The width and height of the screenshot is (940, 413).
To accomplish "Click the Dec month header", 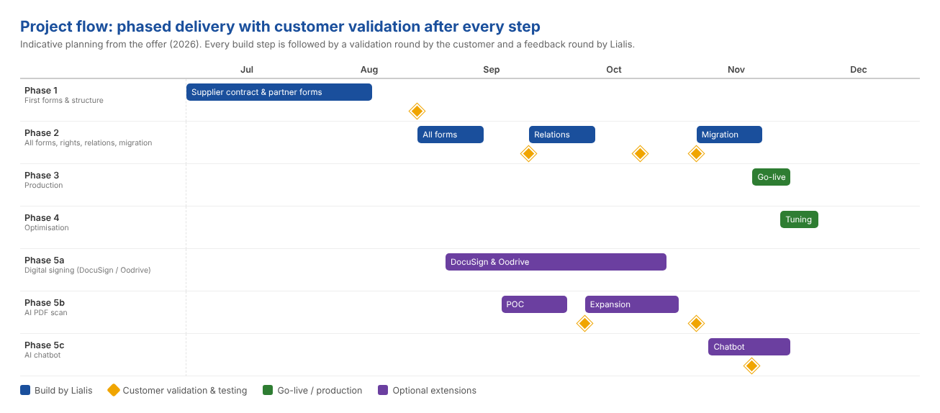I will pos(859,70).
